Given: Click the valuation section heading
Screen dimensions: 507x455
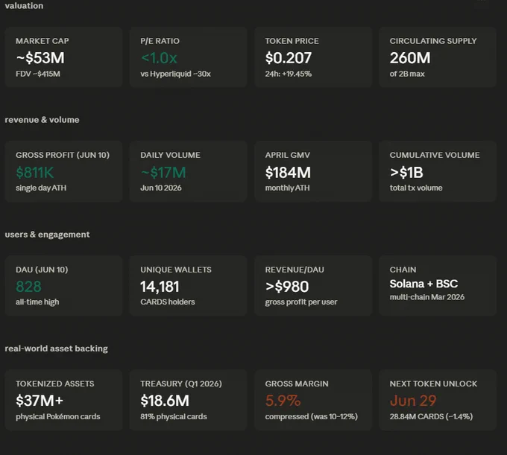Looking at the screenshot, I should 24,5.
